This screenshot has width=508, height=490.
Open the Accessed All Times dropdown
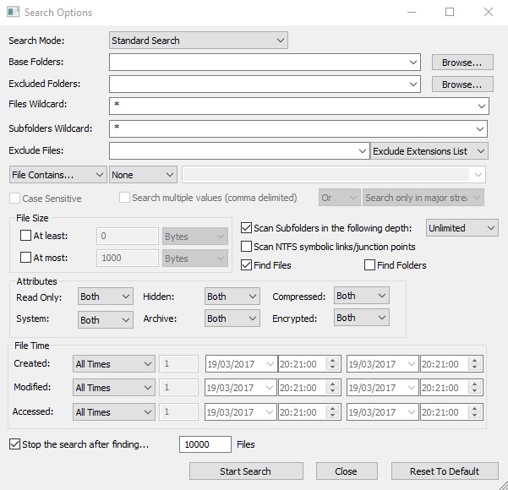pos(114,412)
